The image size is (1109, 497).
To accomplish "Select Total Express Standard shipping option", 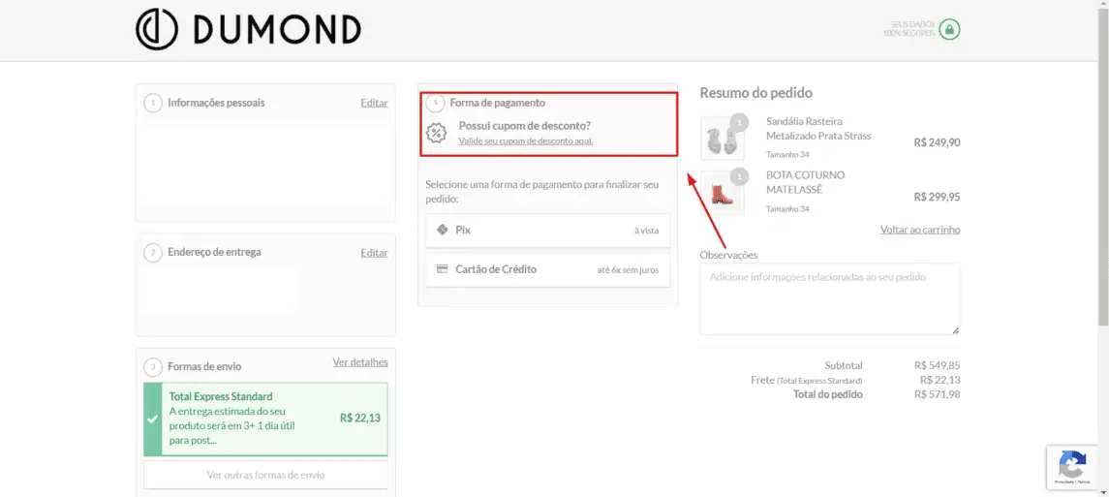I will [266, 419].
